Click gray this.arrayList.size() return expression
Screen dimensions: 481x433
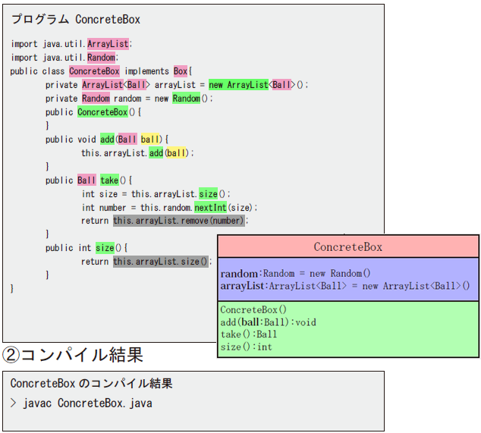pyautogui.click(x=161, y=262)
